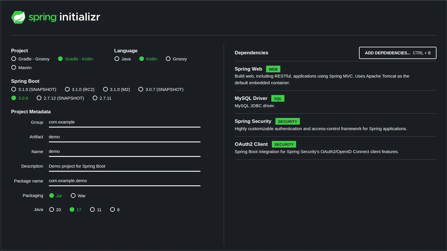Pick Spring Boot 3.0.7 (SNAPSHOT)
Screen dimensions: 447x251
(x=161, y=89)
